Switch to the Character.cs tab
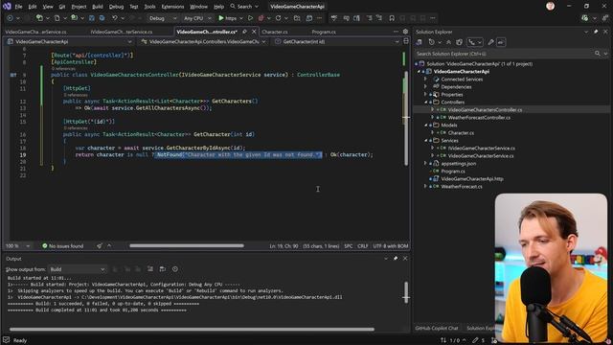Image resolution: width=613 pixels, height=345 pixels. click(275, 32)
